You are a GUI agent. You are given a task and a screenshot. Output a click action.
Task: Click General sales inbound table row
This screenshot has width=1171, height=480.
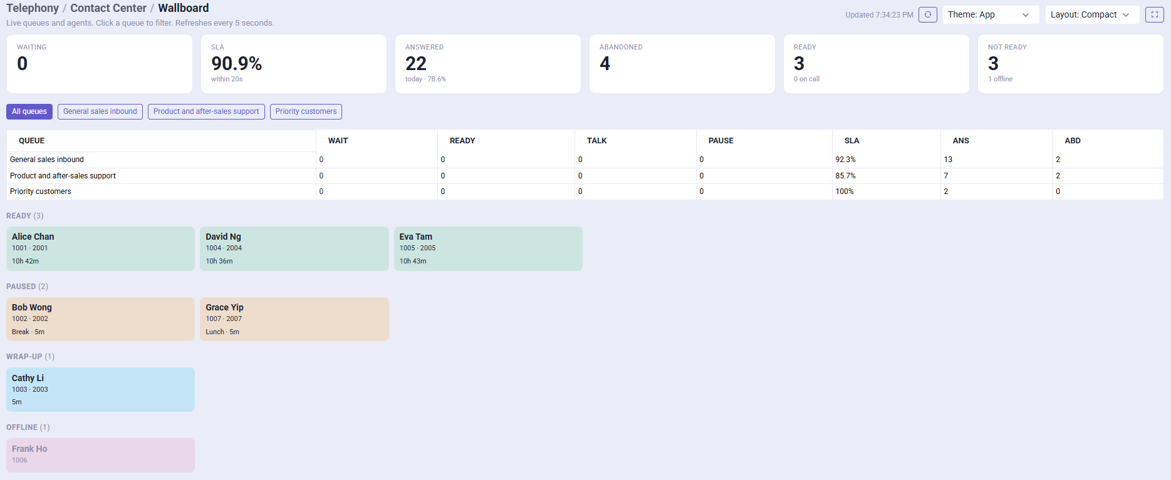point(585,160)
